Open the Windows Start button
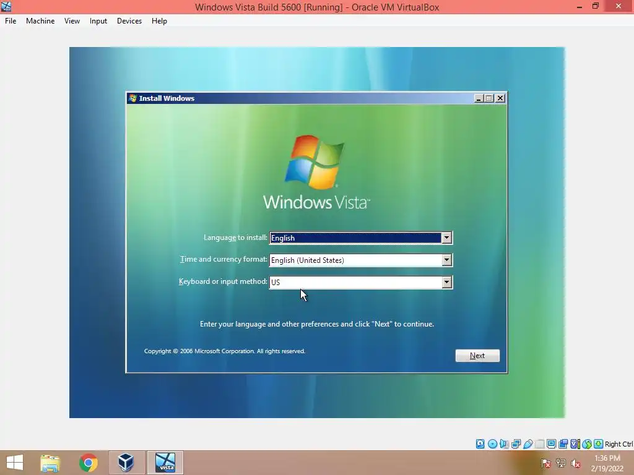Viewport: 634px width, 475px height. 15,462
